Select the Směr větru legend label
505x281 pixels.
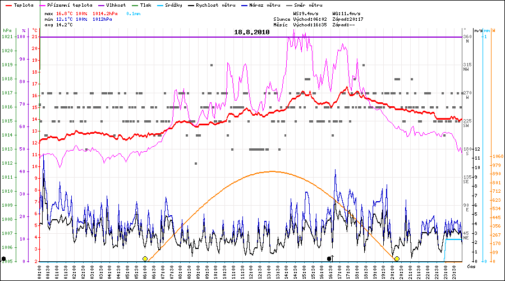(x=308, y=5)
